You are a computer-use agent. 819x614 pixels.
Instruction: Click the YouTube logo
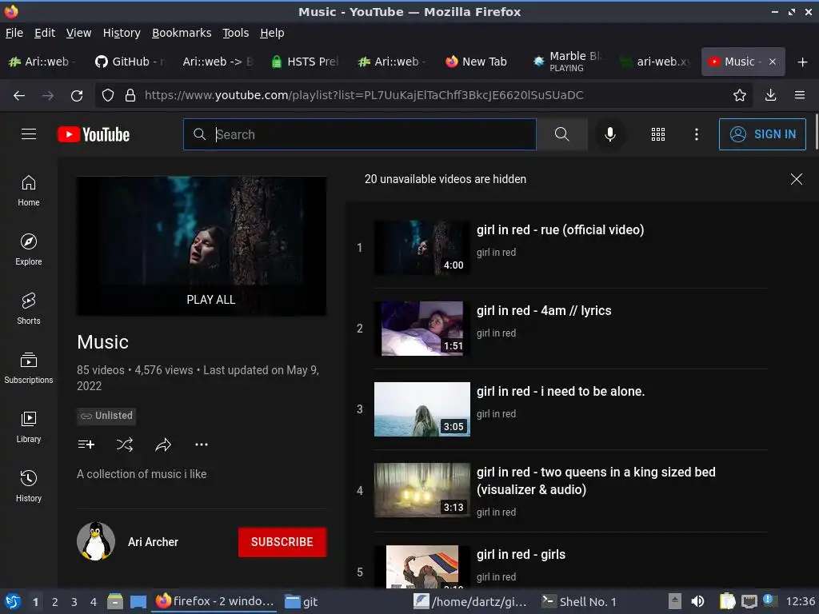click(x=94, y=134)
